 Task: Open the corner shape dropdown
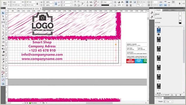pyautogui.click(x=142, y=5)
